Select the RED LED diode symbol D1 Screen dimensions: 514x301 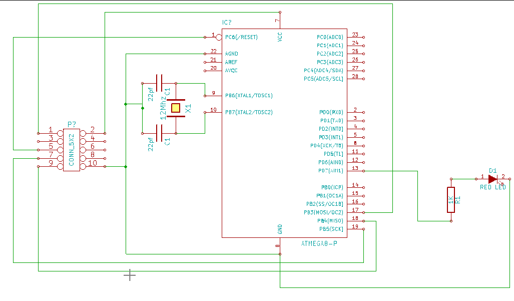coord(493,179)
